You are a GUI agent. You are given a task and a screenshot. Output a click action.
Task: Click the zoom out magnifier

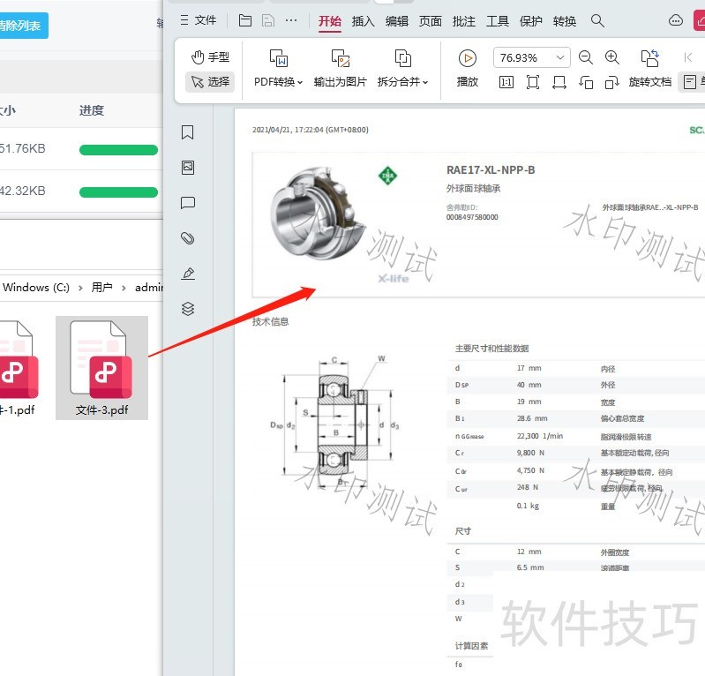(585, 57)
